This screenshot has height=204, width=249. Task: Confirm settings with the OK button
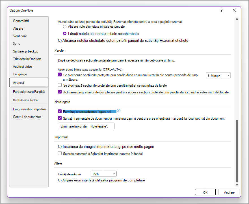click(205, 192)
